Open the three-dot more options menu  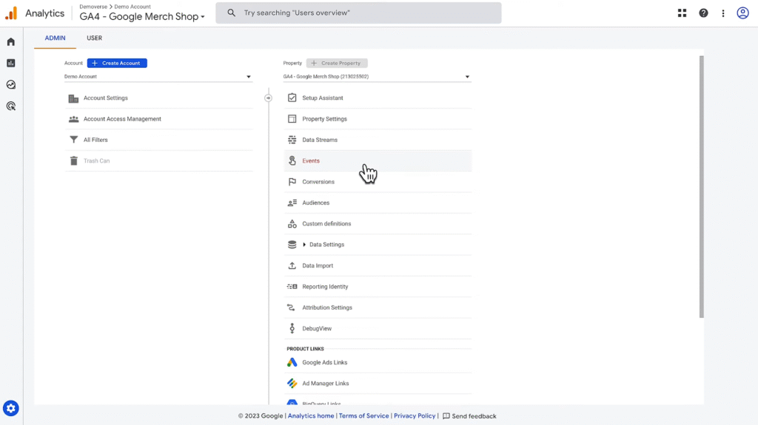click(x=723, y=13)
